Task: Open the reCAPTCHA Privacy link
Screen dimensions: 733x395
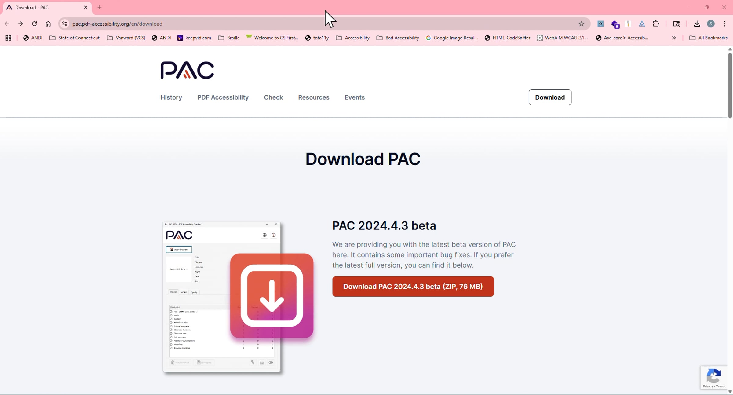Action: click(708, 386)
